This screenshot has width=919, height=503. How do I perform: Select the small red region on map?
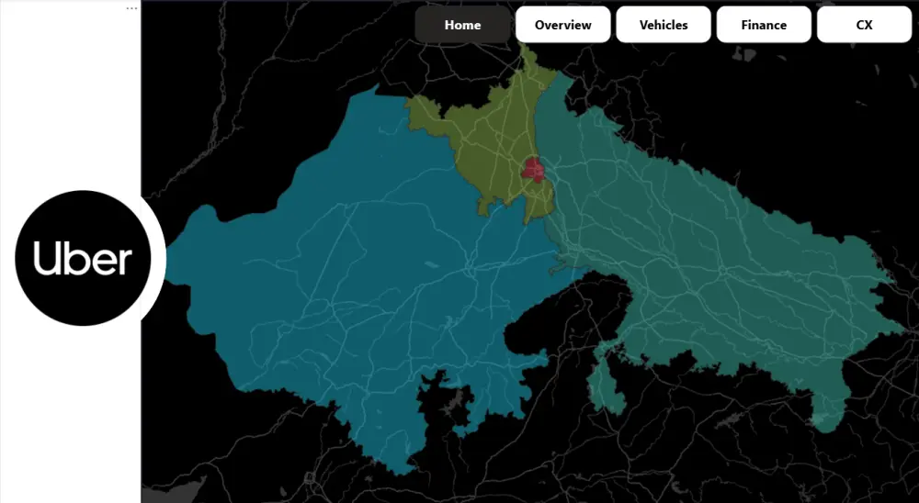pos(533,170)
